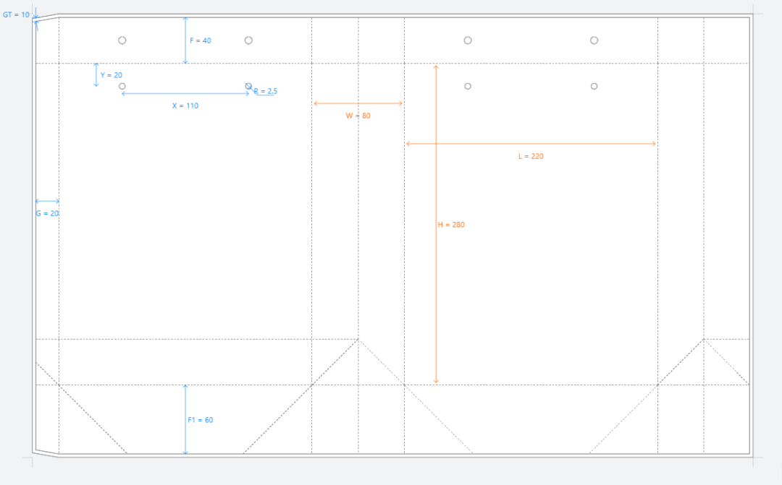Click the hole circle beside the R = 2.5 label
Viewport: 782px width, 485px height.
(248, 86)
